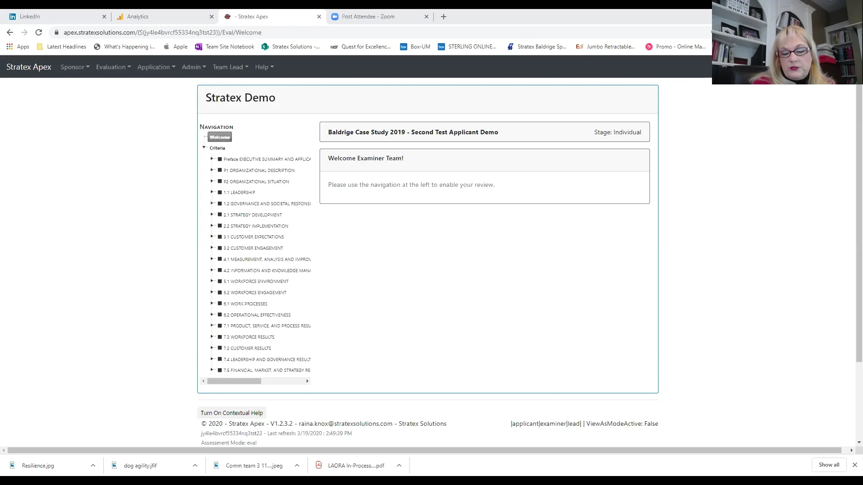Open Stratex Solutions bookmark

coord(291,47)
